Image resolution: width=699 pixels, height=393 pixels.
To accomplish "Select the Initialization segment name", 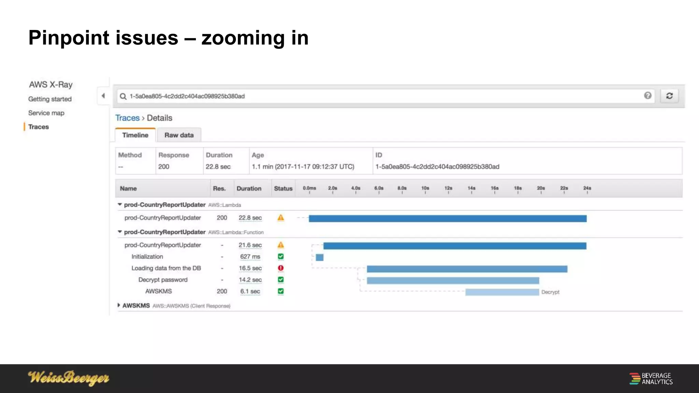I will tap(147, 257).
